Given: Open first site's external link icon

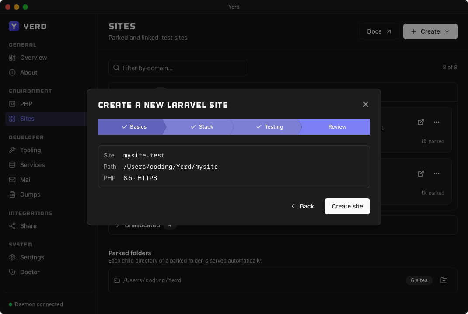Looking at the screenshot, I should click(420, 122).
